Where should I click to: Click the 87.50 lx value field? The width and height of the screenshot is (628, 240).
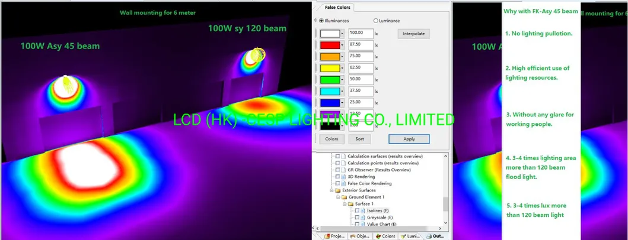361,45
